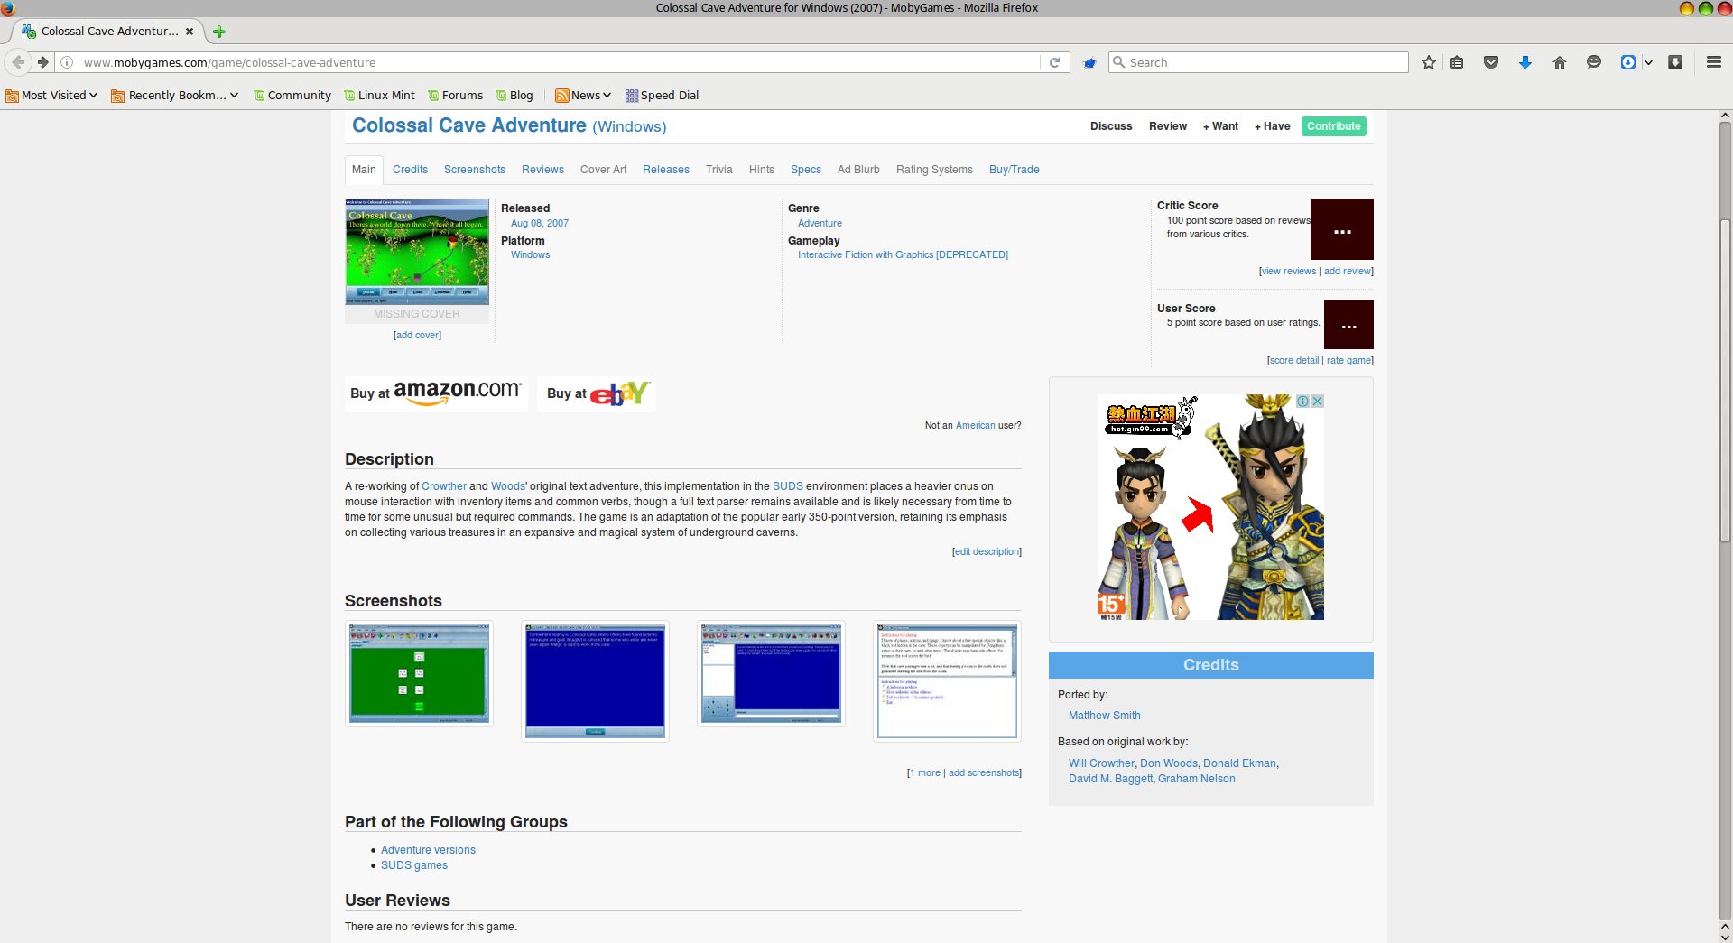Viewport: 1733px width, 943px height.
Task: Open the Releases tab
Action: pyautogui.click(x=665, y=170)
